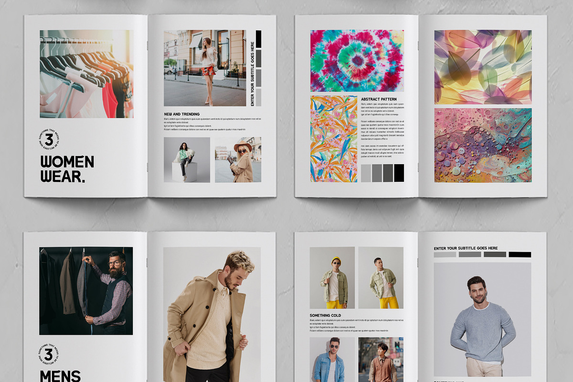
Task: Select the man in yellow beanie photo
Action: pyautogui.click(x=332, y=278)
